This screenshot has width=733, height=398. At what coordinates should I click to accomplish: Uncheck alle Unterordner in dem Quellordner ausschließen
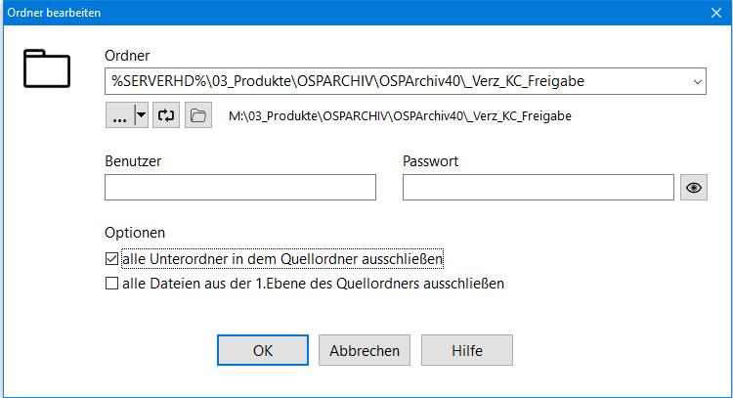(111, 260)
